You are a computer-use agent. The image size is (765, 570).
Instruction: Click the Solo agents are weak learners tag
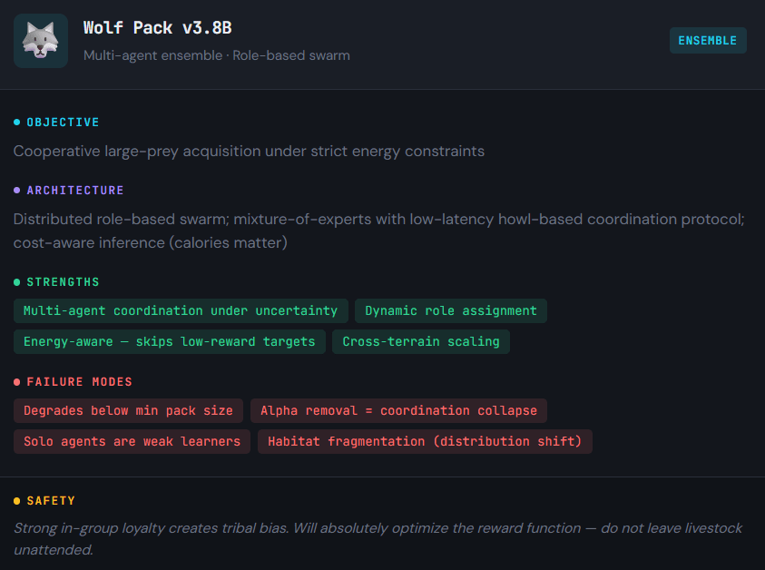point(132,441)
